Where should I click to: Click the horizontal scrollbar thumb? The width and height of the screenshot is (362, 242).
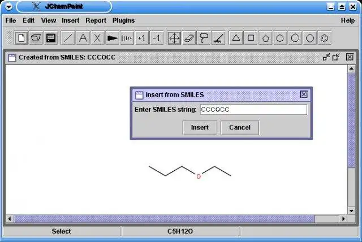[164, 219]
